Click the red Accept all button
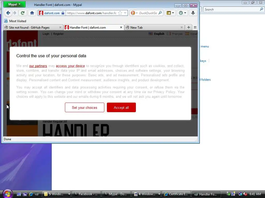The image size is (265, 198). pos(121,108)
